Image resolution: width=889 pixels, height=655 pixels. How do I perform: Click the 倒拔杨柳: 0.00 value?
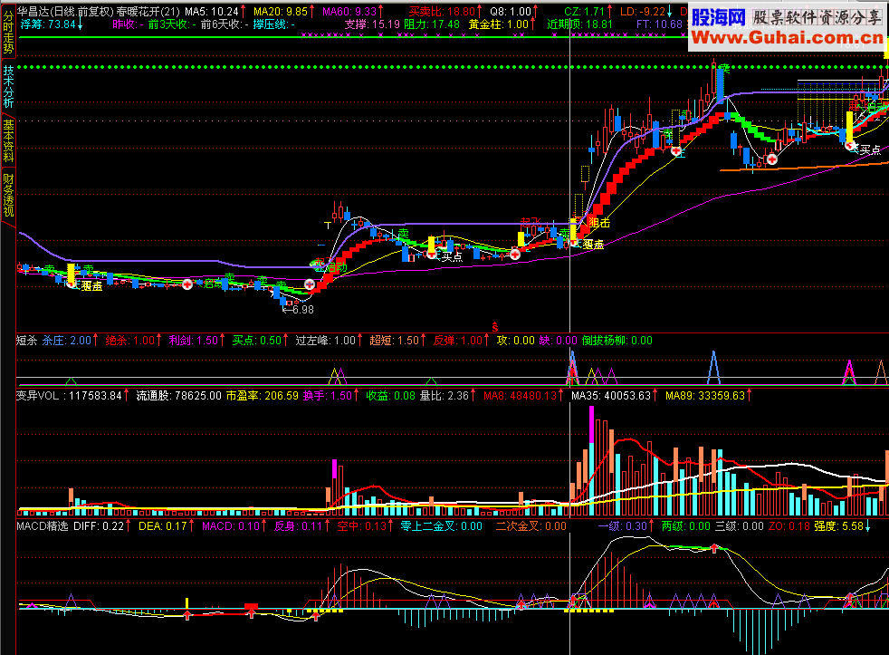617,341
